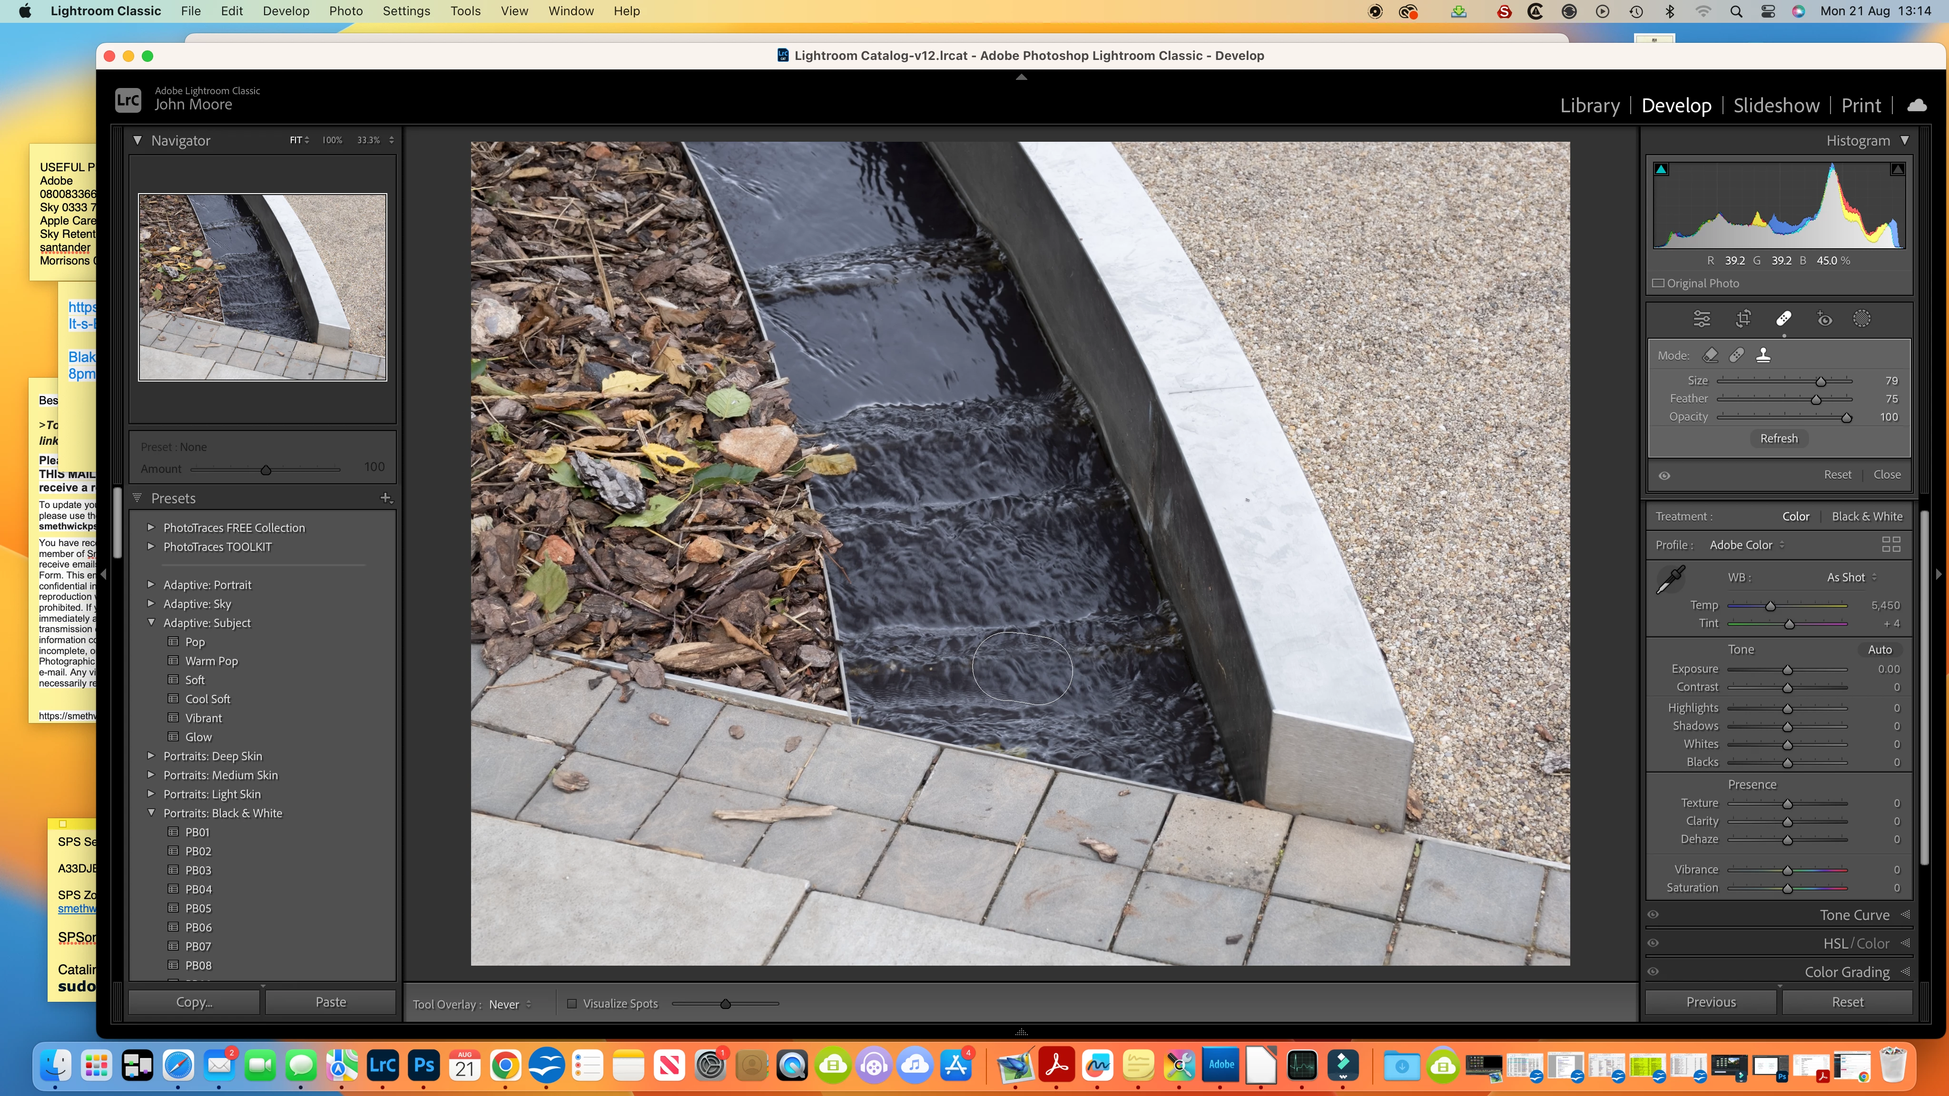Enable the Visualize Spots checkbox

coord(572,1004)
